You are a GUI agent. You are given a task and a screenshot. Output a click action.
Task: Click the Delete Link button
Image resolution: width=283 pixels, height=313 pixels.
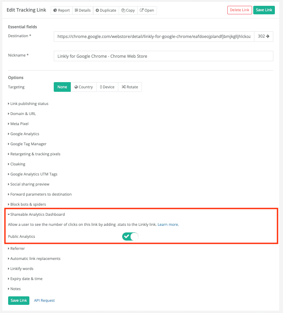pos(239,10)
